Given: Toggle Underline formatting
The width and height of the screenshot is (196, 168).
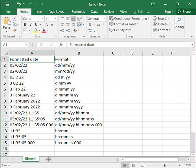Looking at the screenshot, I should click(36, 24).
